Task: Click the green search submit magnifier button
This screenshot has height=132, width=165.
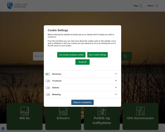Action: tap(125, 56)
